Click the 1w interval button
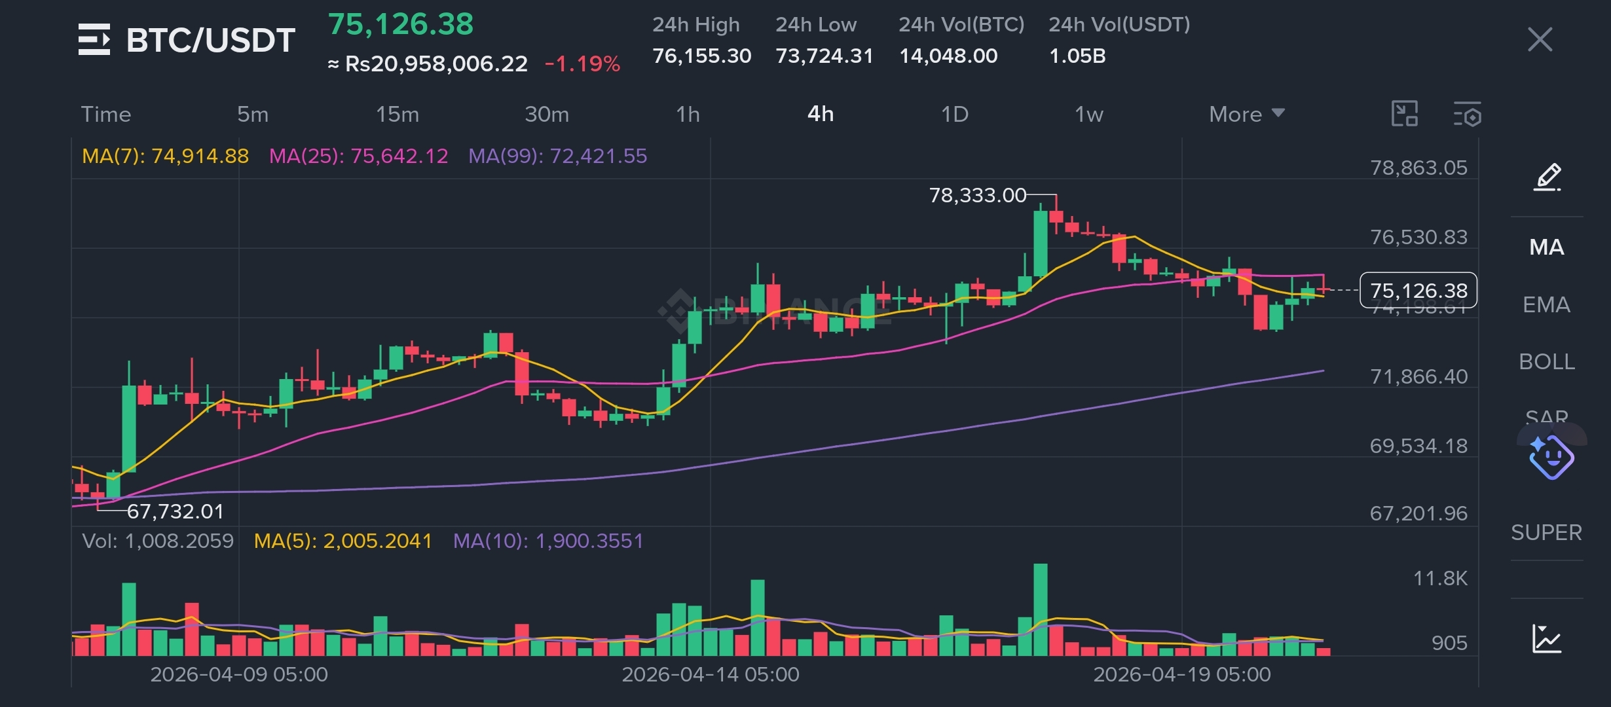1611x707 pixels. pyautogui.click(x=1088, y=115)
